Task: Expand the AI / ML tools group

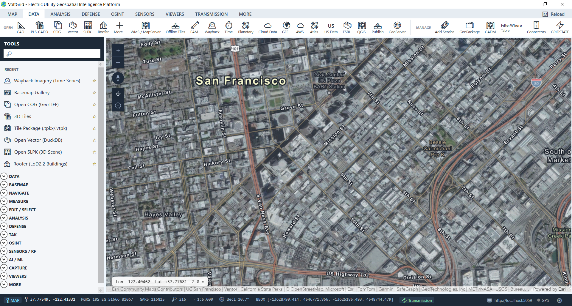Action: (x=4, y=259)
